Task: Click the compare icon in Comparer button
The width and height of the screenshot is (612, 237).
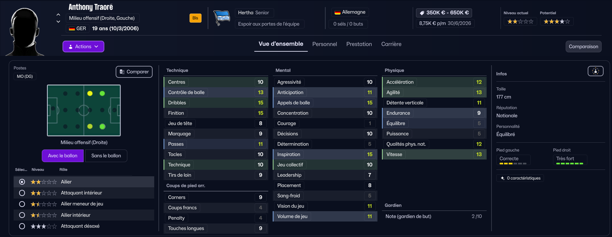Action: pyautogui.click(x=122, y=72)
